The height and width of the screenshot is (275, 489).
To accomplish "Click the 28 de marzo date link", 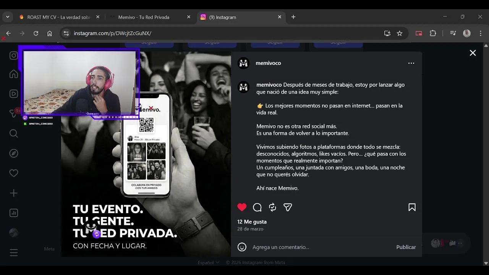I will [250, 229].
